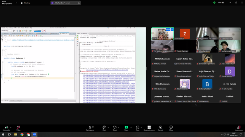Click Nofita Munir's participant tile
This screenshot has height=137, width=245.
pyautogui.click(x=207, y=97)
